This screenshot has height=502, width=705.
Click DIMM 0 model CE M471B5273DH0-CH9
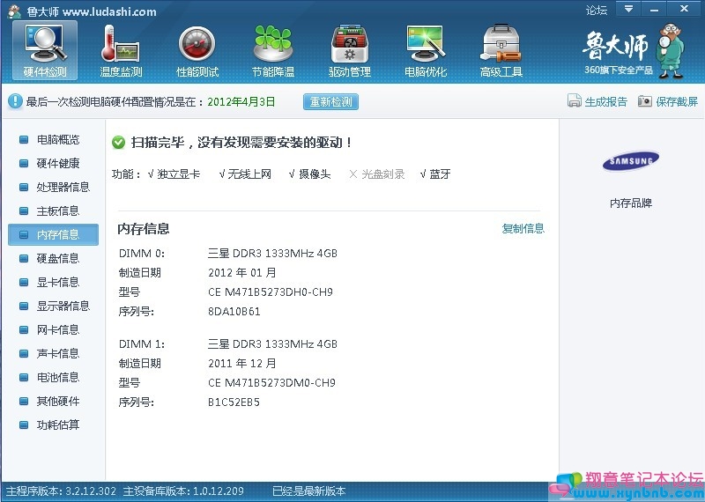(x=271, y=292)
